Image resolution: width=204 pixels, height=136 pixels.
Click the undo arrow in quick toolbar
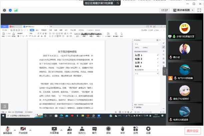[22, 30]
